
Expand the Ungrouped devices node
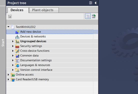pyautogui.click(x=13, y=41)
